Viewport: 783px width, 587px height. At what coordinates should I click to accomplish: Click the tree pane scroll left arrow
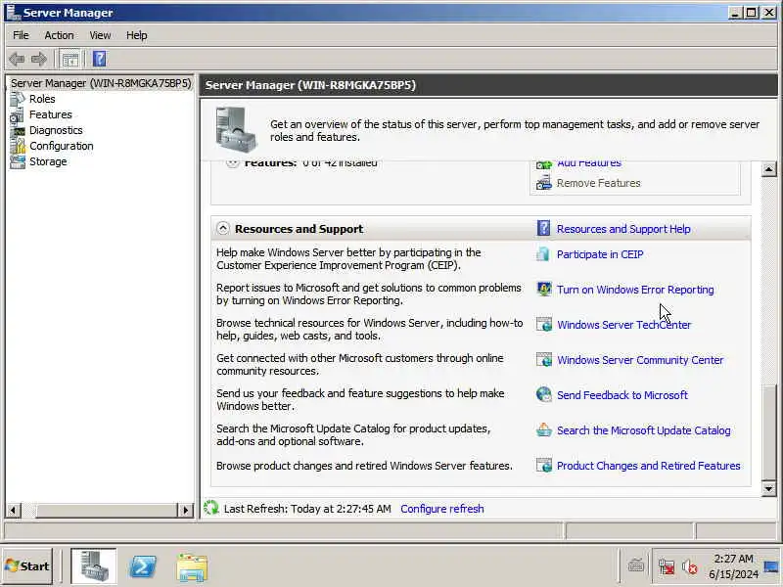(x=13, y=510)
